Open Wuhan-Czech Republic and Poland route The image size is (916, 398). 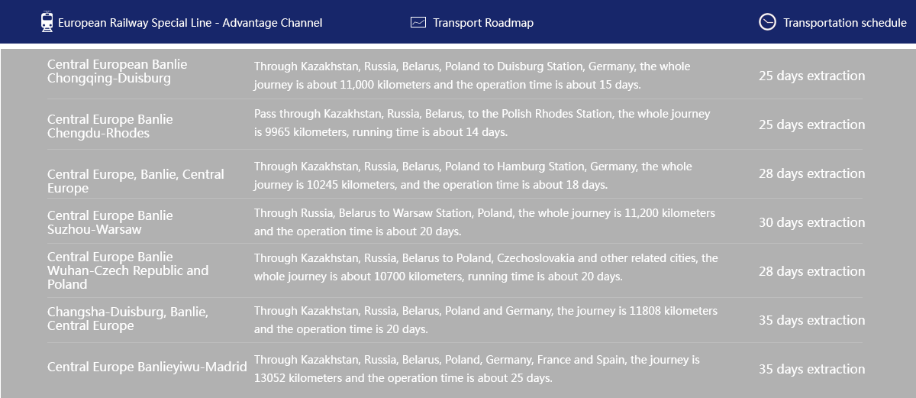click(x=127, y=270)
